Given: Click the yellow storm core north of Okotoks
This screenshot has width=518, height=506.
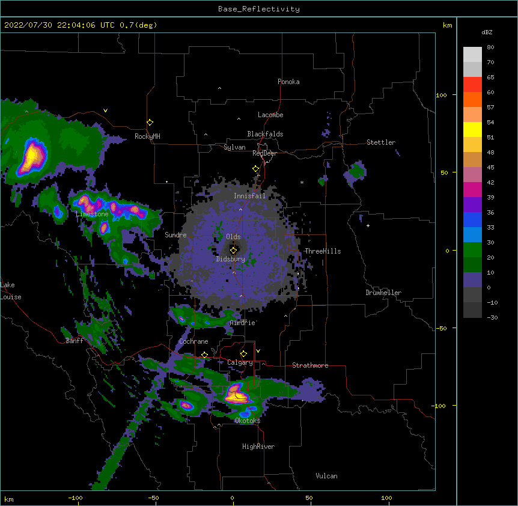Looking at the screenshot, I should point(236,395).
